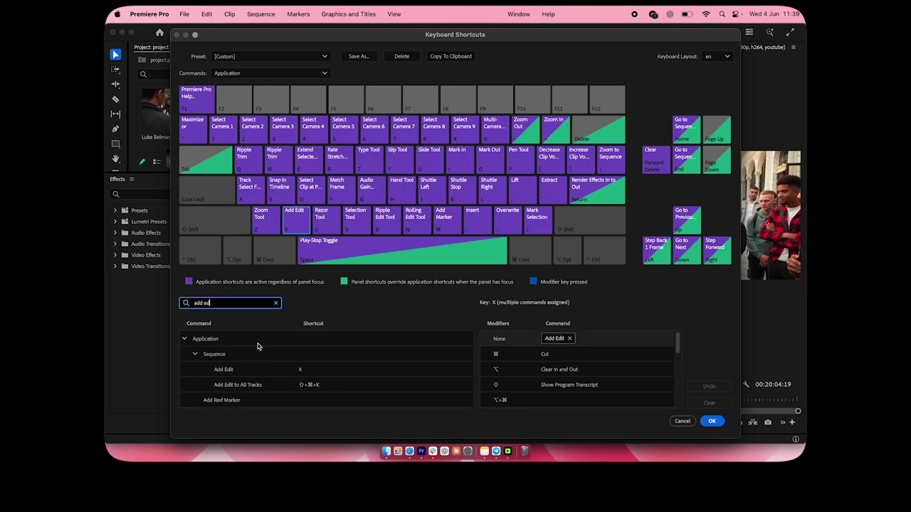Expand the Presets folder in Effects

[115, 210]
